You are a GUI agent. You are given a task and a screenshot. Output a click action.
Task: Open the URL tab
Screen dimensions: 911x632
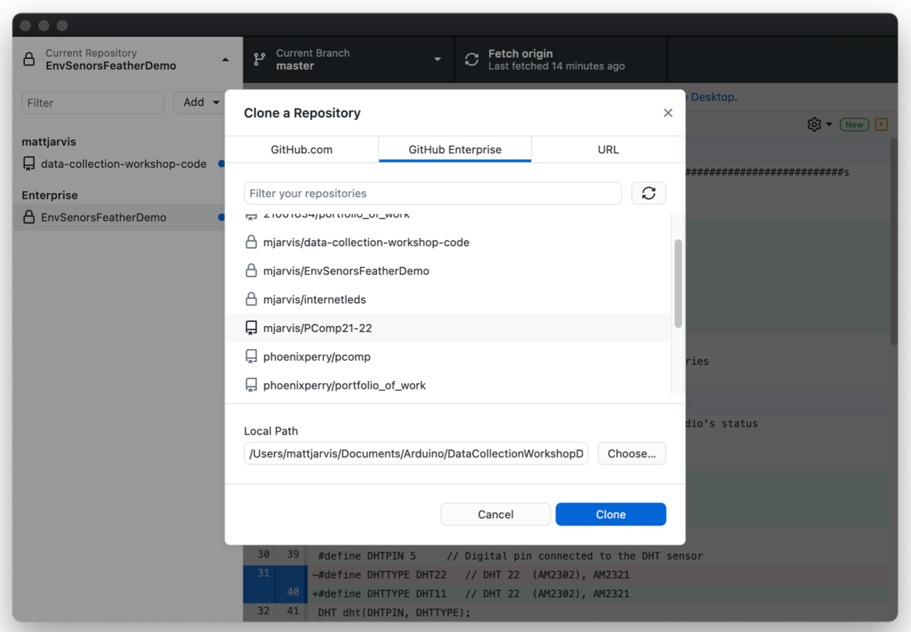[608, 149]
